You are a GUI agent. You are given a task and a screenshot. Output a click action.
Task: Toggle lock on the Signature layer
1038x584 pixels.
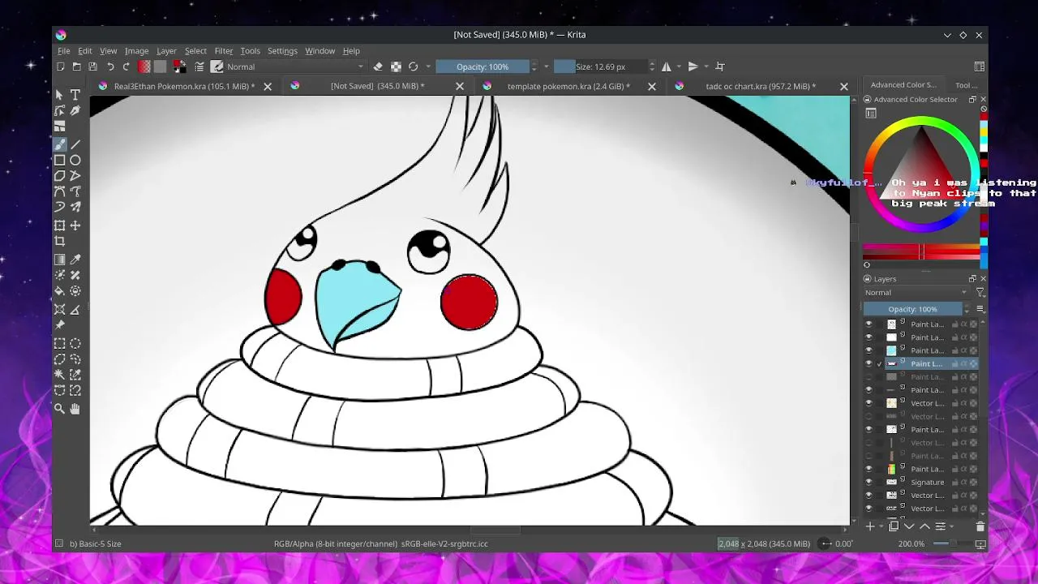[x=954, y=482]
